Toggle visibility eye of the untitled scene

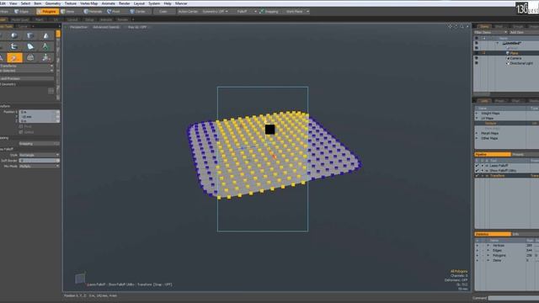(477, 43)
